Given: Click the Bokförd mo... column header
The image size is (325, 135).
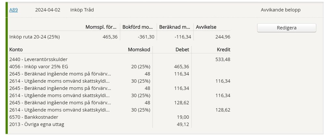Looking at the screenshot, I should click(x=138, y=27).
